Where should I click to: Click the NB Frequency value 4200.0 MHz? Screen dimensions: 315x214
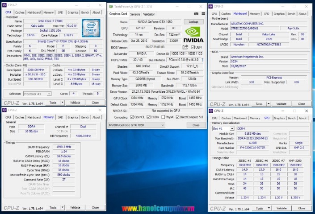click(x=83, y=136)
